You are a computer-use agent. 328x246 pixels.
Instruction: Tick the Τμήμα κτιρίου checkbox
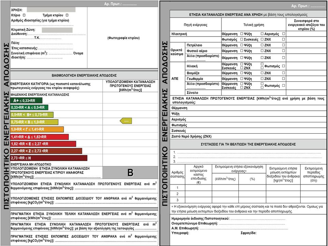67,15
